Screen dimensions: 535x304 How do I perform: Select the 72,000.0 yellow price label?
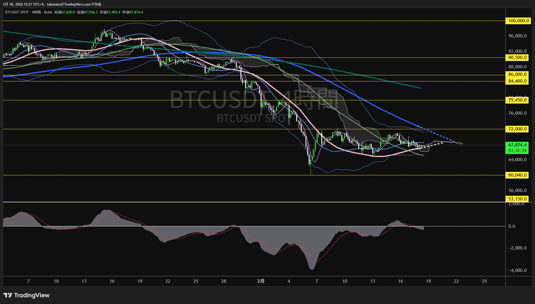tap(517, 129)
